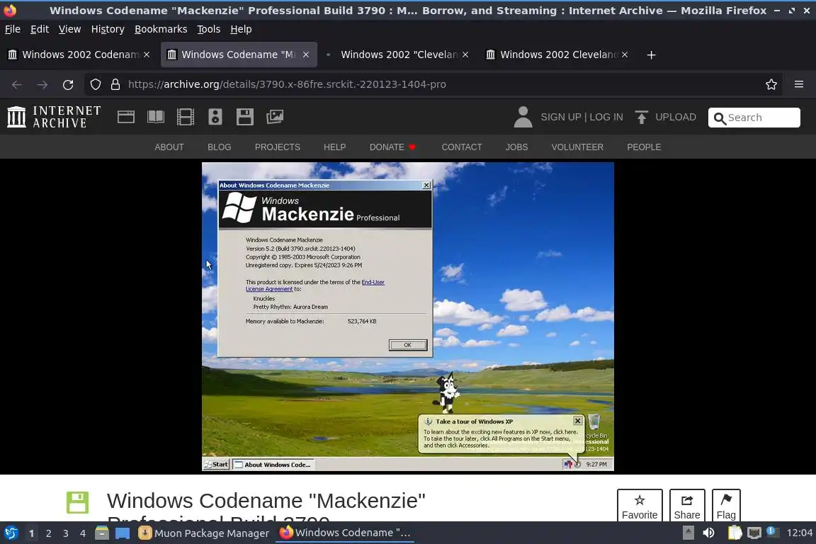
Task: Open the ABOUT page link
Action: pyautogui.click(x=169, y=147)
